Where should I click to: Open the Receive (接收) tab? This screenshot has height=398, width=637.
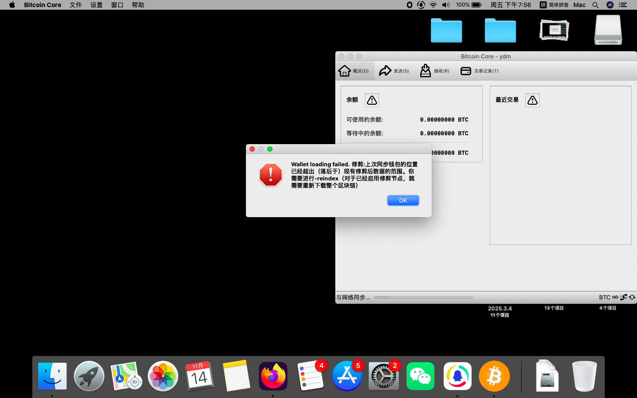[x=434, y=71]
